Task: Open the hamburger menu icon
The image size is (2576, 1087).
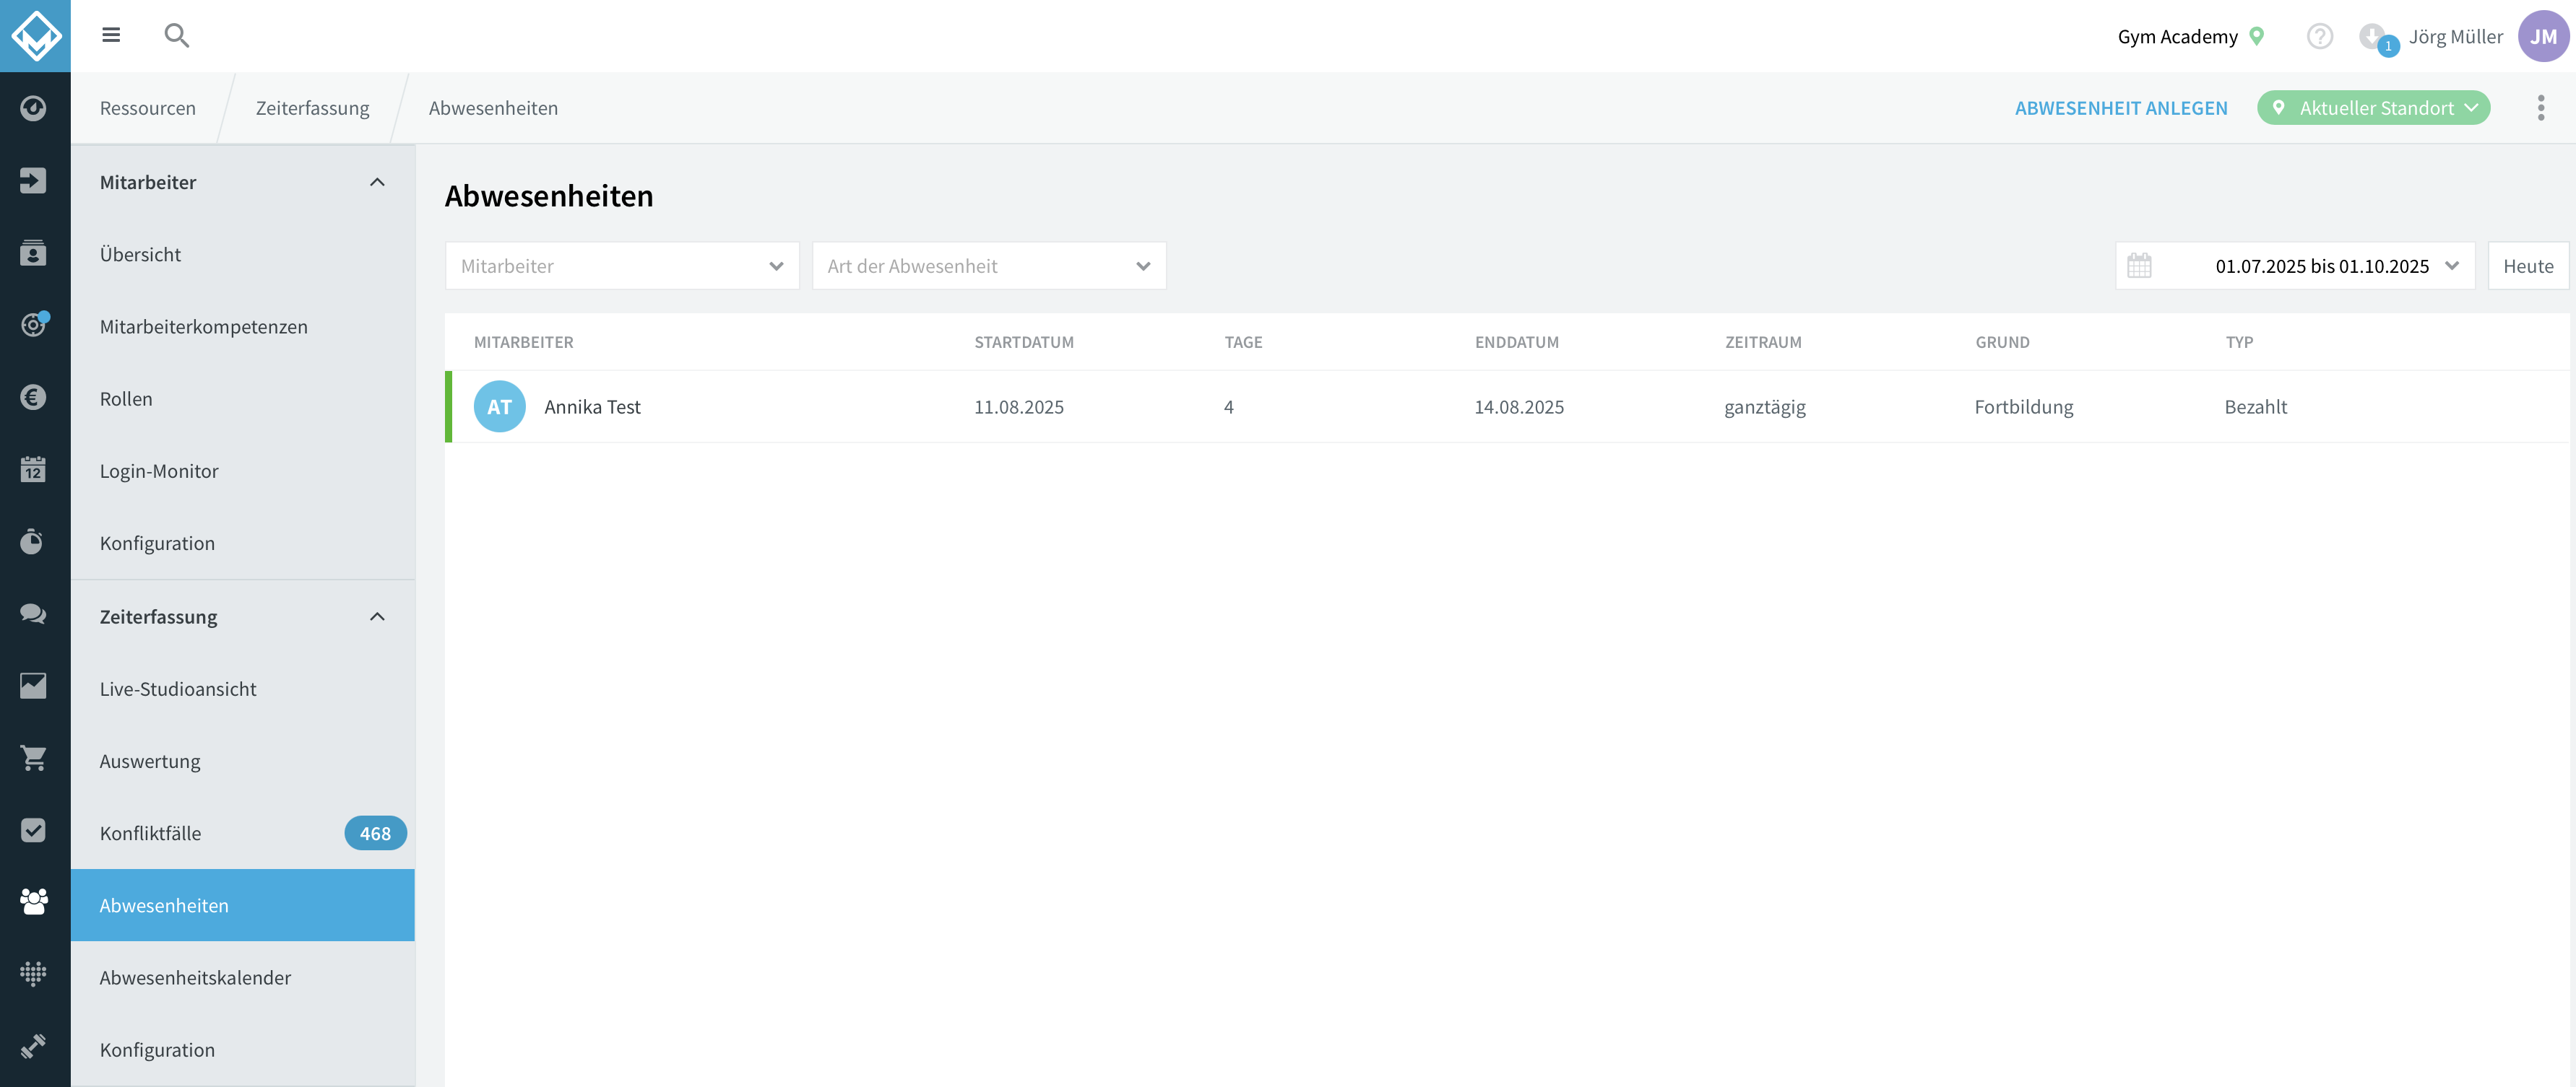Action: tap(111, 35)
